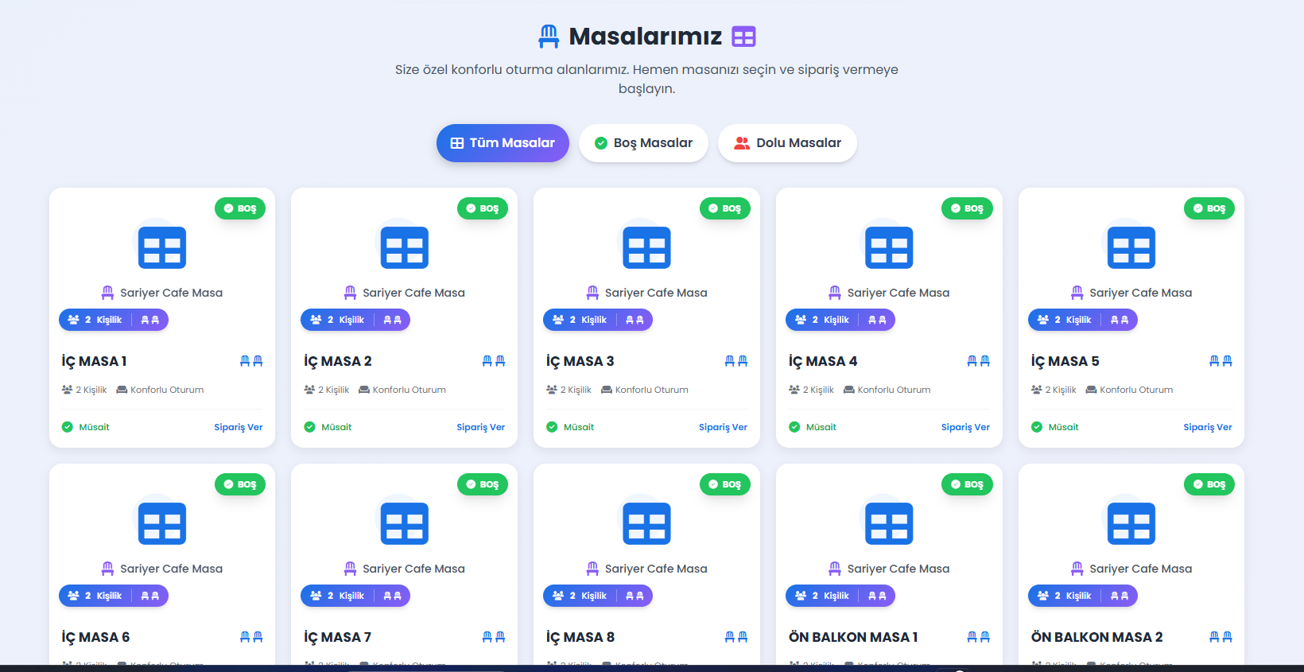The image size is (1304, 672).
Task: Click chair icons beside İÇ MASA 2 title
Action: (x=494, y=361)
